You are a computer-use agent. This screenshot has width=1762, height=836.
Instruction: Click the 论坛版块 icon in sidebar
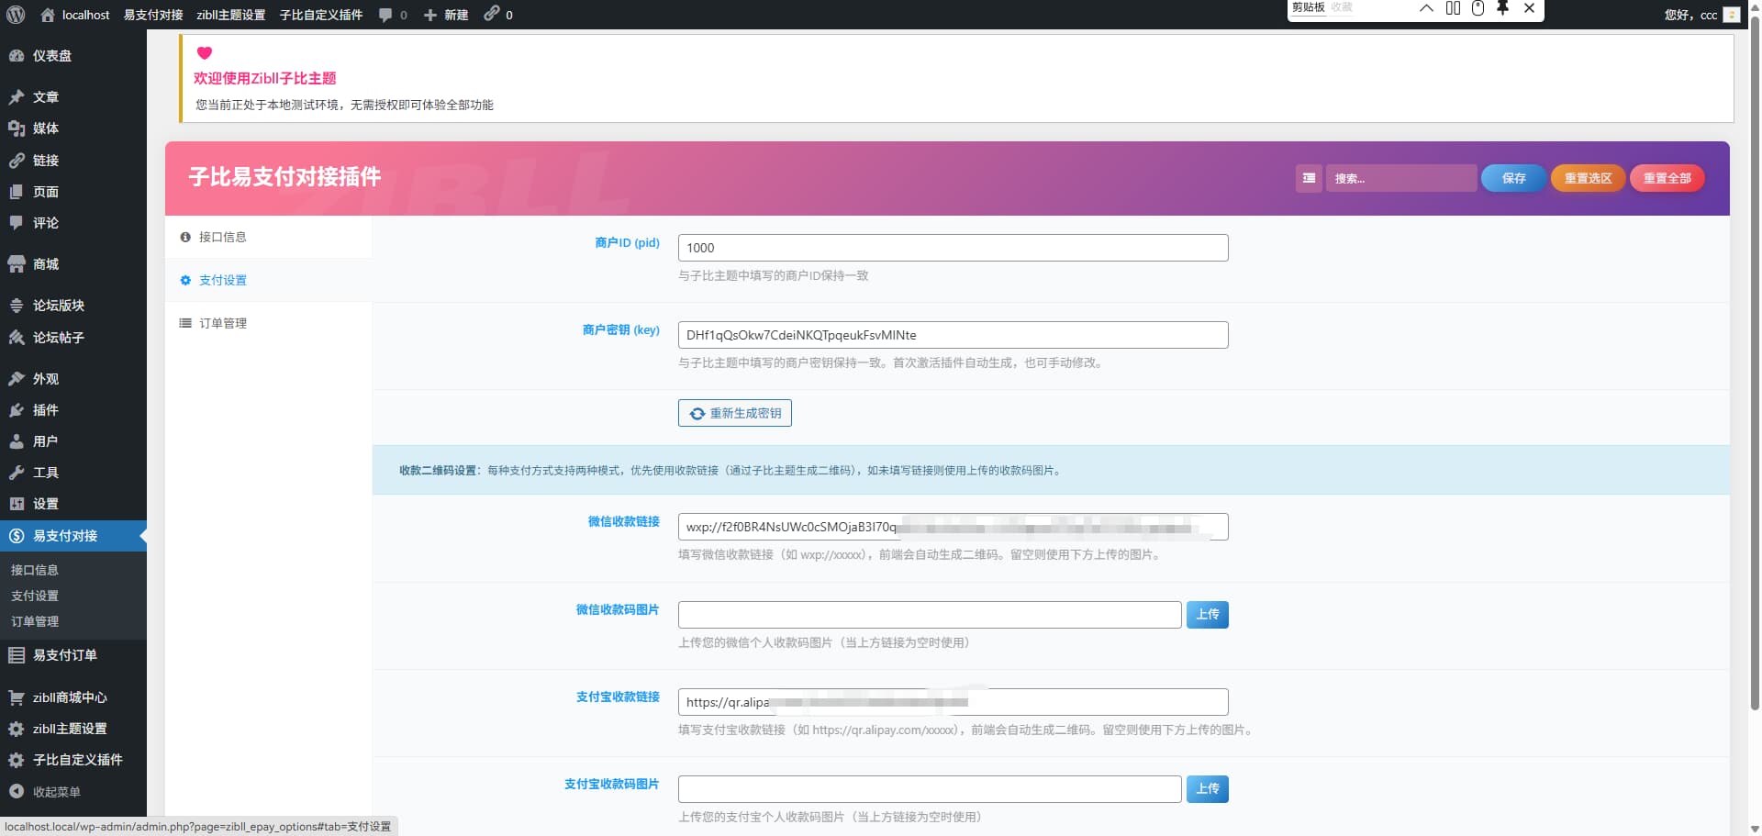click(17, 306)
